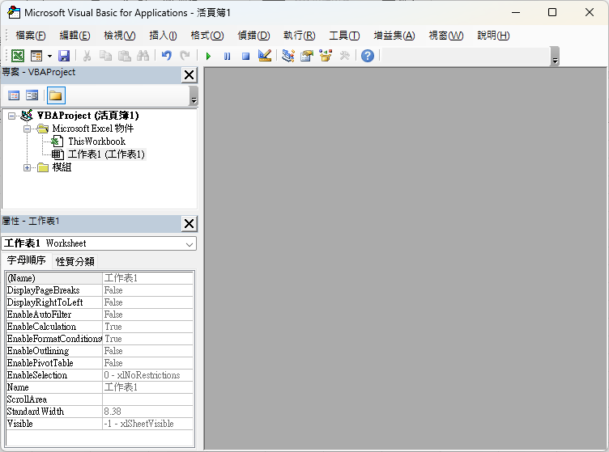Click the EnableOutlining value cell
The height and width of the screenshot is (452, 609).
148,351
